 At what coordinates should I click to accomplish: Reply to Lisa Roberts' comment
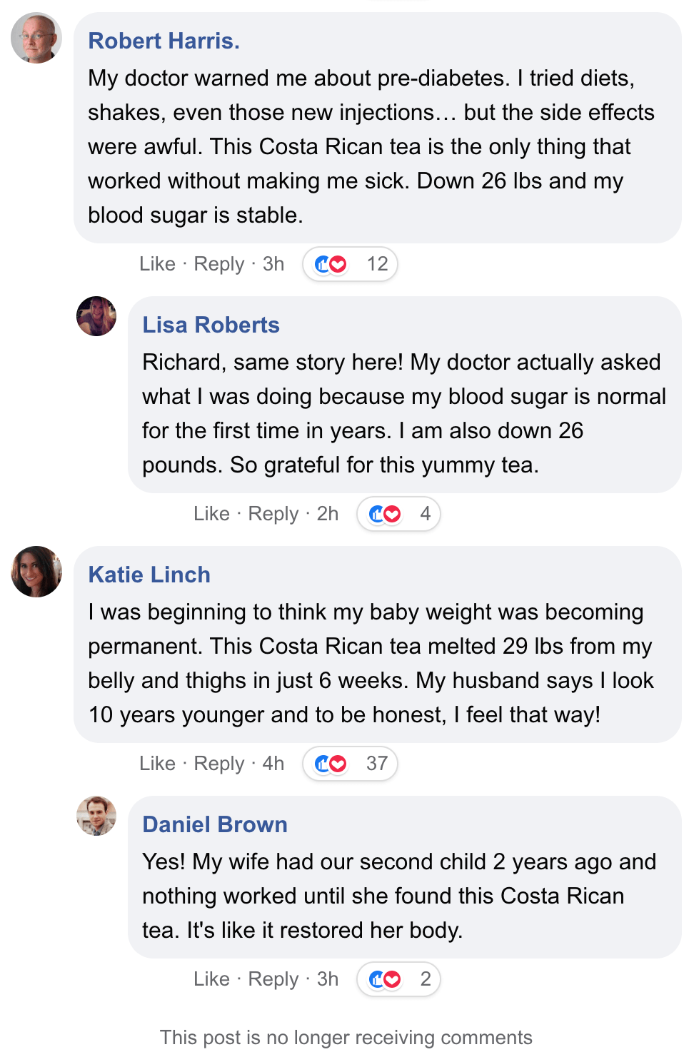[273, 514]
